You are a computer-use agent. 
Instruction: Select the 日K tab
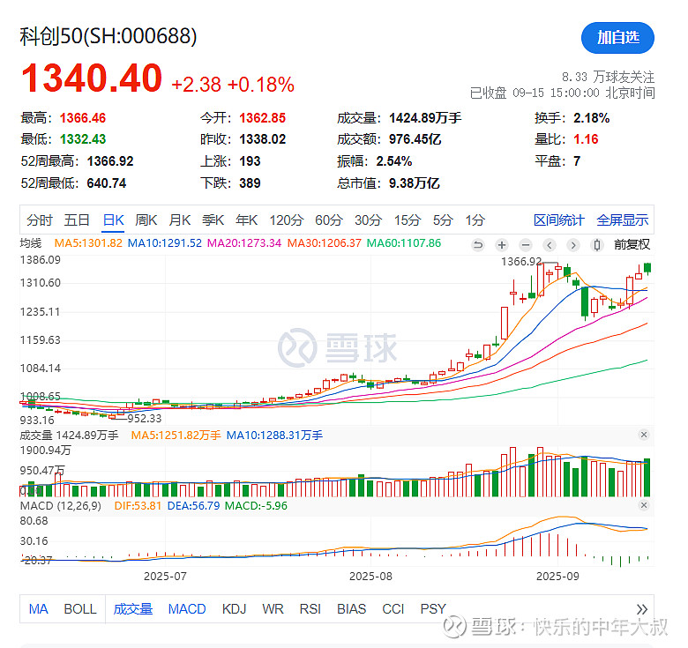coord(113,220)
